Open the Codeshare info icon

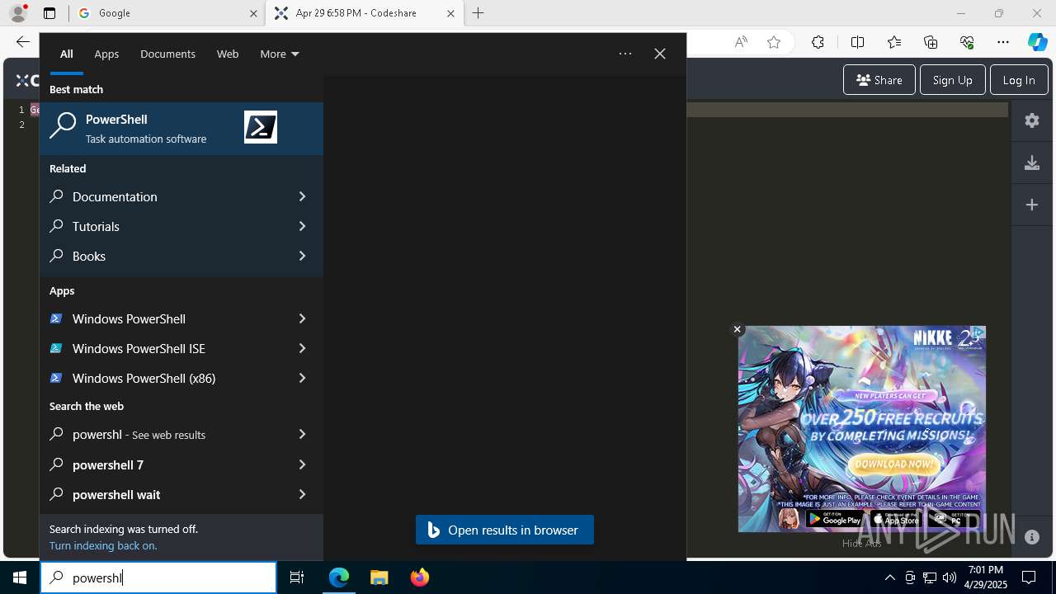click(1032, 537)
